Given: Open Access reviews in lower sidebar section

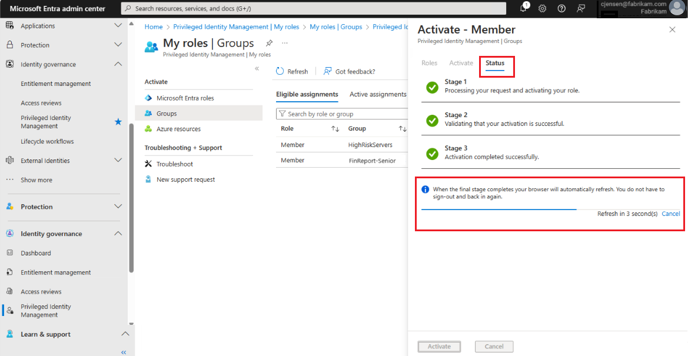Looking at the screenshot, I should click(x=41, y=291).
